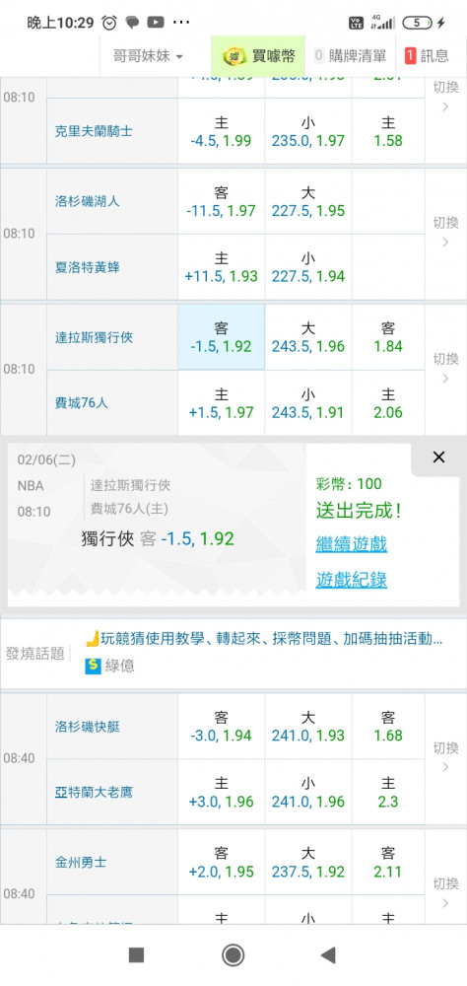Image resolution: width=467 pixels, height=986 pixels.
Task: Switch odds view for Lakers vs Hornets
Action: (x=445, y=232)
